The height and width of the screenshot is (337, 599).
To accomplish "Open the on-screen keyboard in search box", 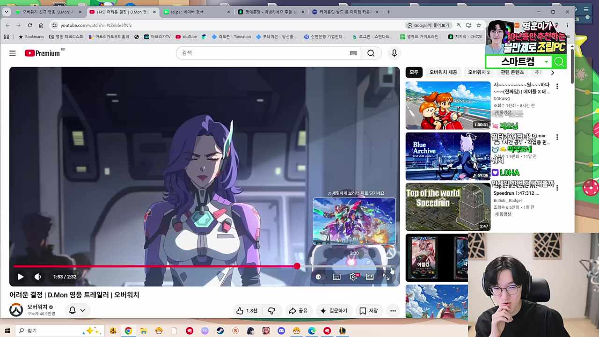I will click(353, 53).
